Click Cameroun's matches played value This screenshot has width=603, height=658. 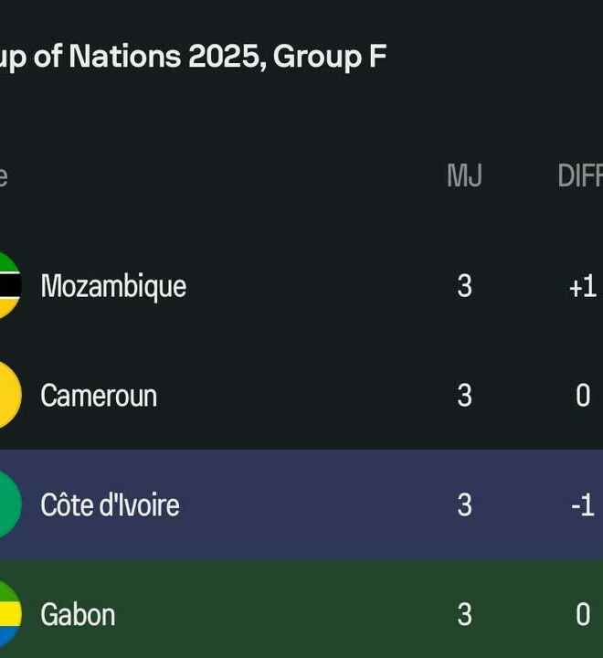(464, 396)
